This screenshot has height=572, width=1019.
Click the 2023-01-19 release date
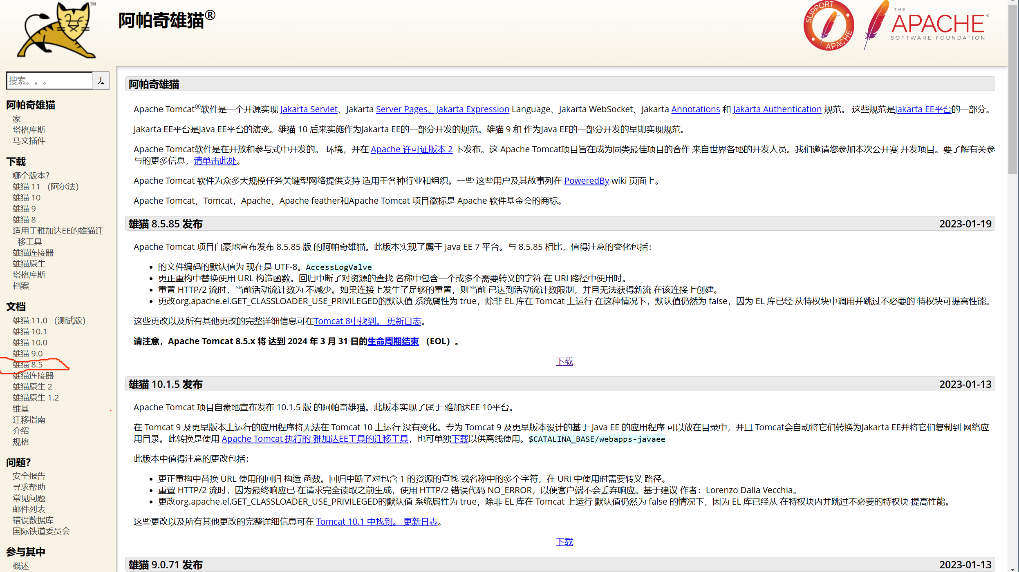pos(965,224)
